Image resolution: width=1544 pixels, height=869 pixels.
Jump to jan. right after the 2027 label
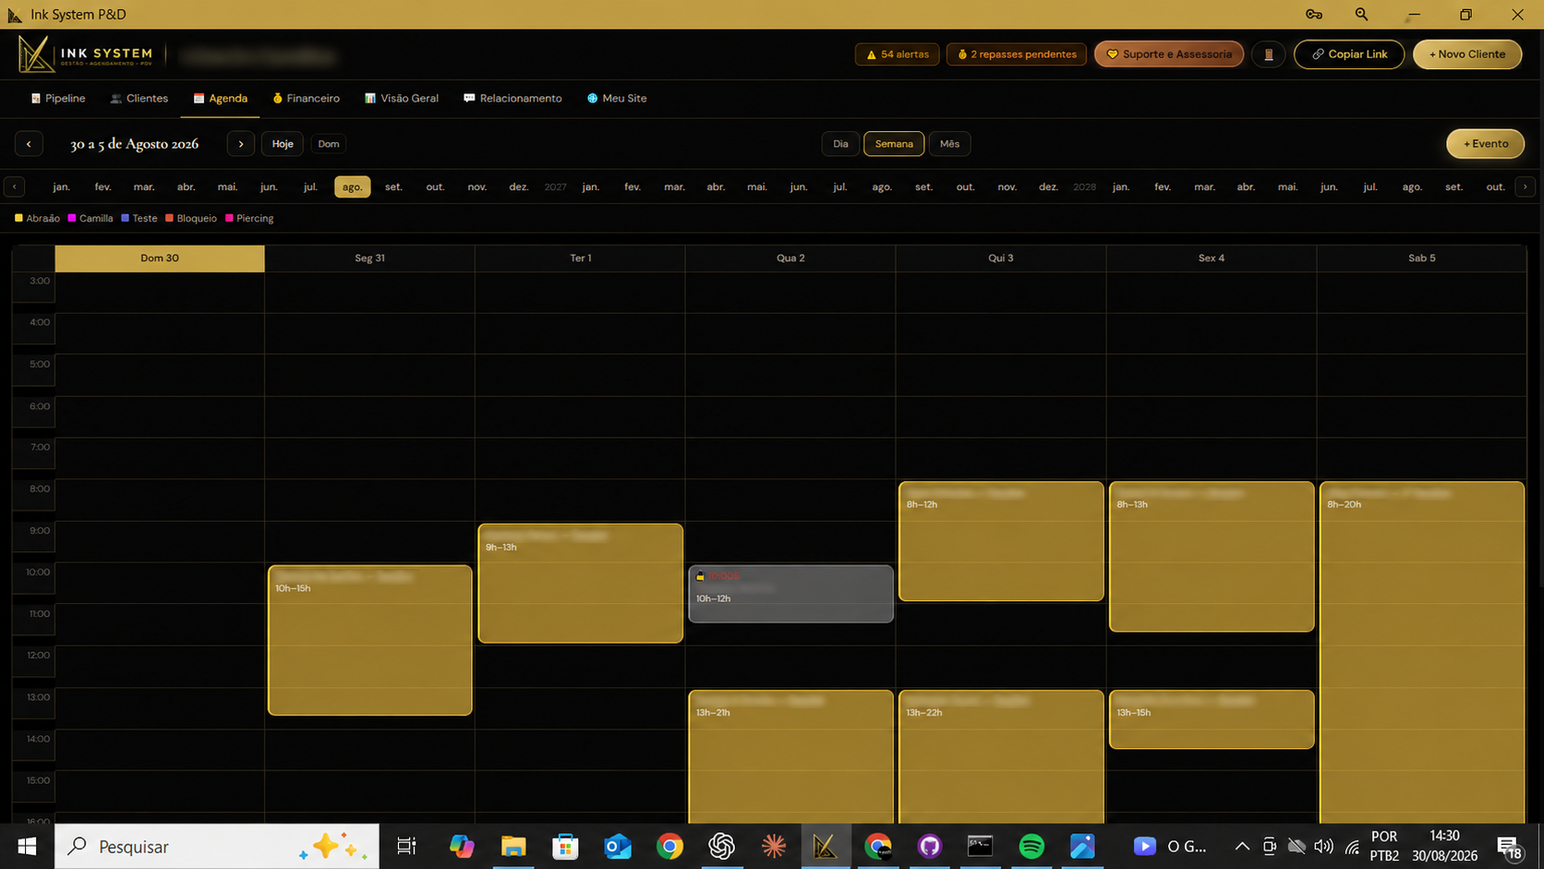(x=591, y=187)
